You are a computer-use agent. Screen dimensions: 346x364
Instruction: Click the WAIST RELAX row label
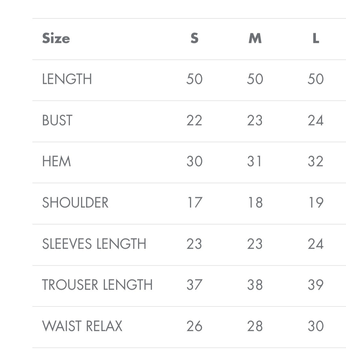coord(82,326)
